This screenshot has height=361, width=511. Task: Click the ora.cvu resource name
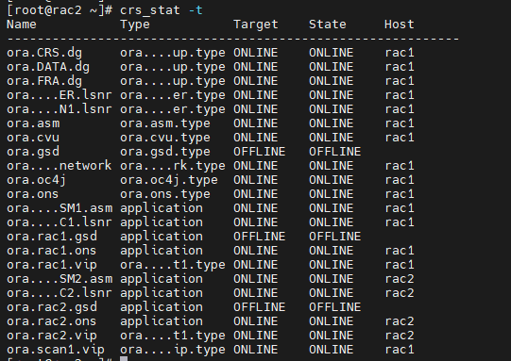coord(33,138)
